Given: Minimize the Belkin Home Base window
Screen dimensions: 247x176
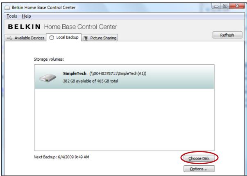Looking at the screenshot, I should 217,6.
